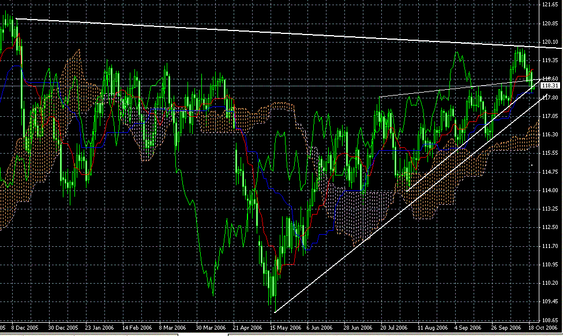The width and height of the screenshot is (563, 336).
Task: Select the 26 Sep 2006 date label
Action: pos(506,328)
